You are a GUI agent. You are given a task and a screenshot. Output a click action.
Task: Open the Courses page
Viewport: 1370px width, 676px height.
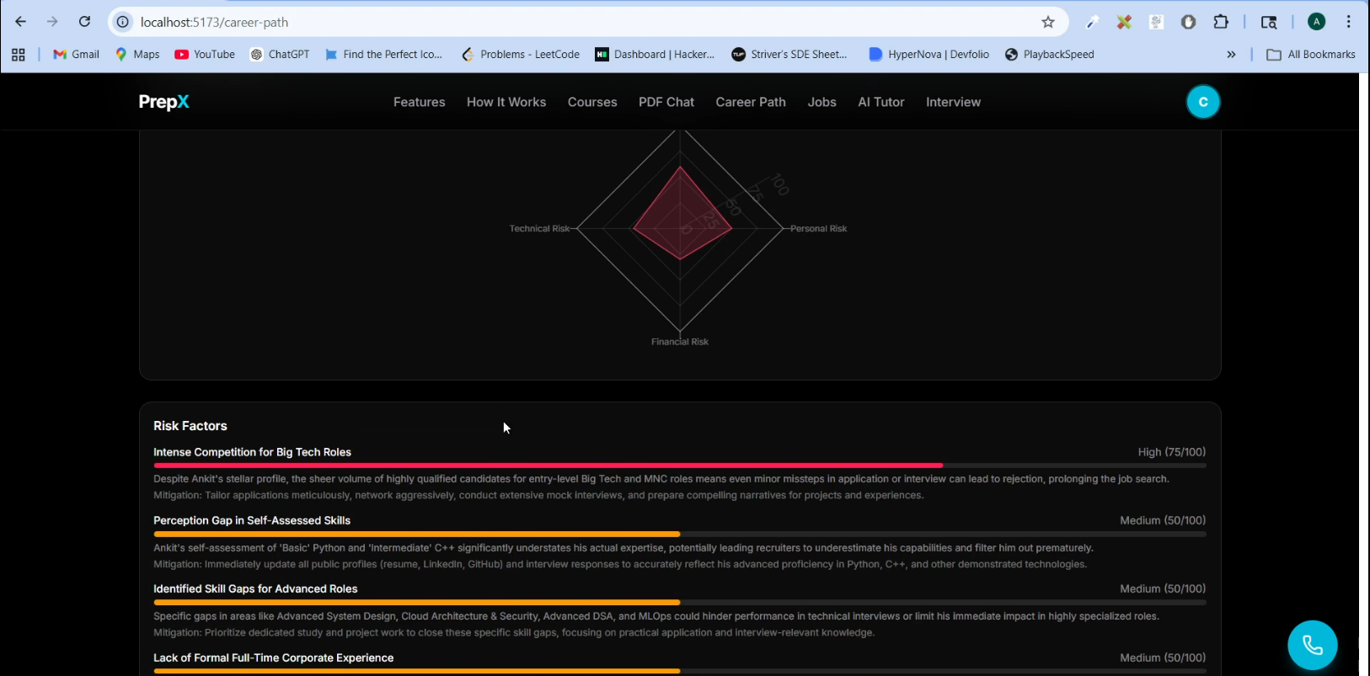click(x=592, y=102)
